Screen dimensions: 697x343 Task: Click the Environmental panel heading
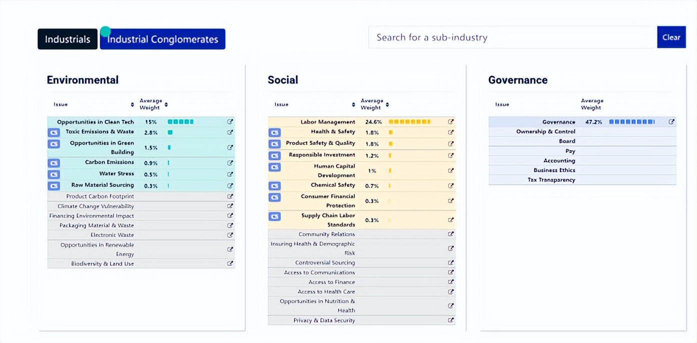[82, 80]
